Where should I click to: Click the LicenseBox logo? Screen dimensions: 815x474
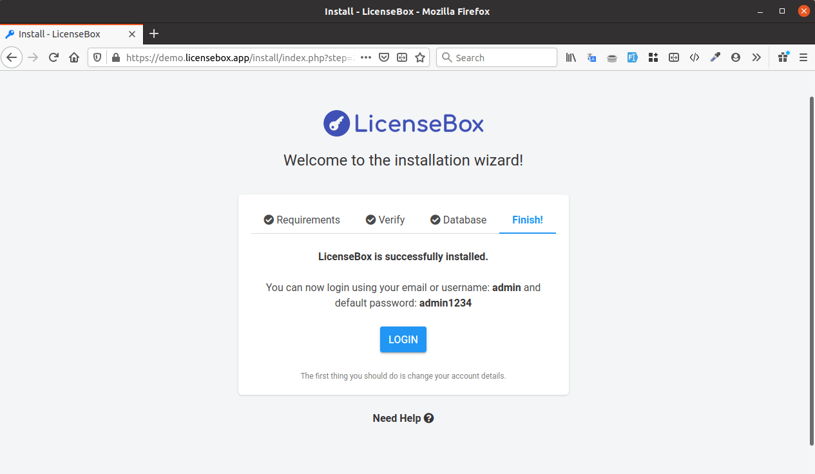point(403,123)
